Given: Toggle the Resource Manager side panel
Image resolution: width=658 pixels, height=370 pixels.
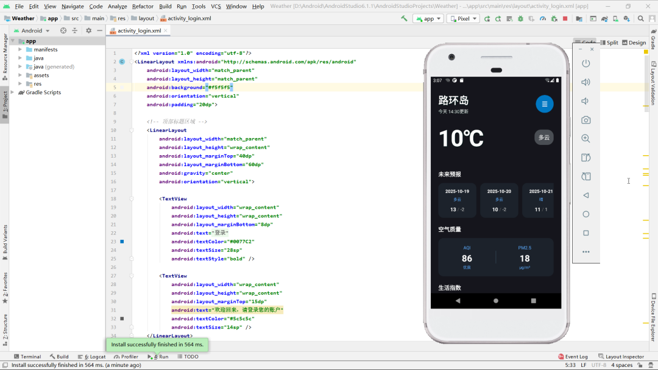Looking at the screenshot, I should (5, 57).
